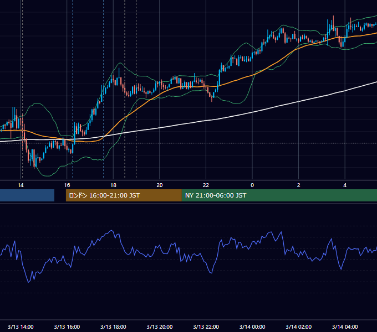Screen dimensions: 377x332
Task: Click the 3/13 22:00 time label
Action: click(206, 326)
